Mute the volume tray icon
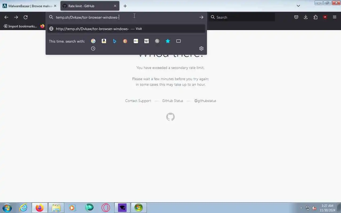341x213 pixels. pyautogui.click(x=314, y=208)
